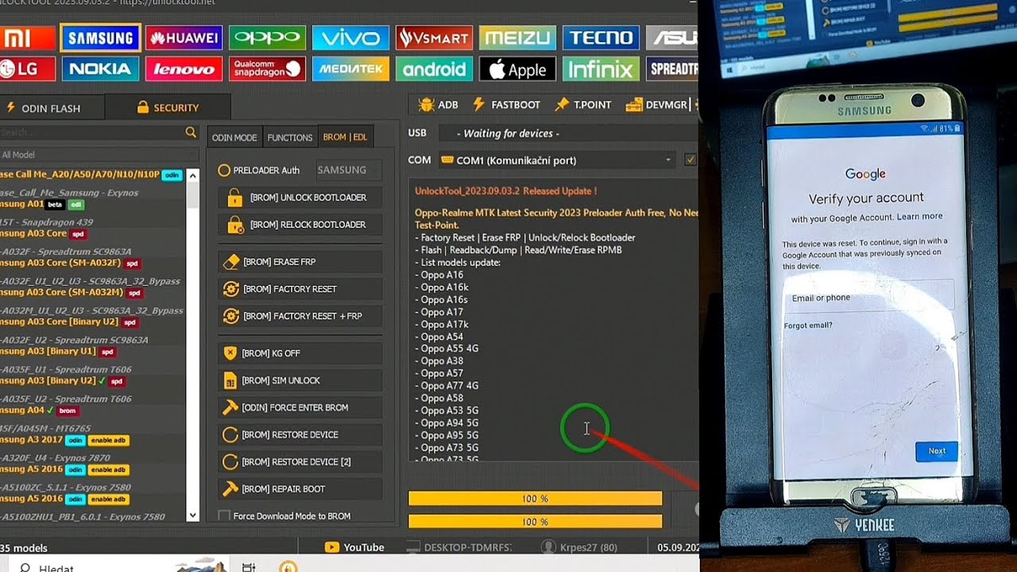Open the All Model filter dropdown

point(99,155)
